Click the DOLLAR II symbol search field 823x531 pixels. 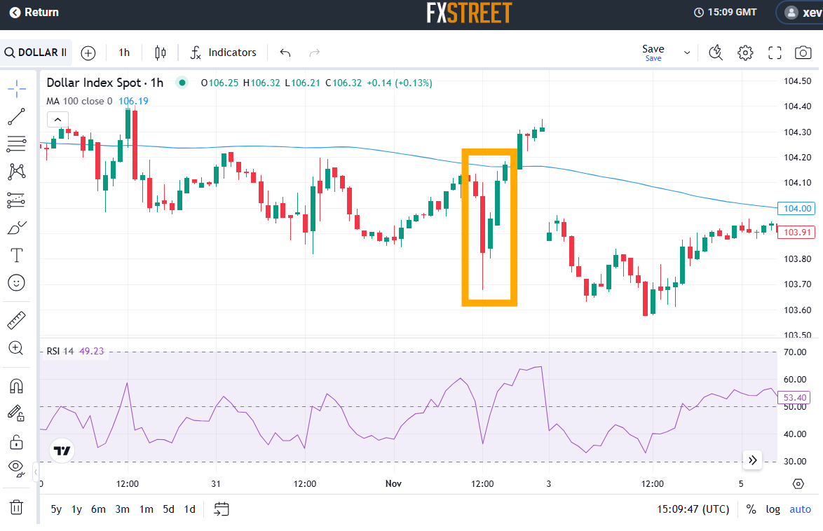pyautogui.click(x=36, y=53)
